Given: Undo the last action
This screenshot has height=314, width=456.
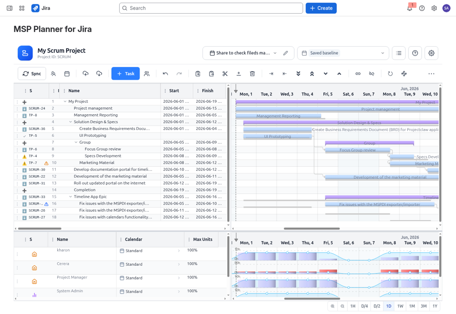Looking at the screenshot, I should [165, 74].
